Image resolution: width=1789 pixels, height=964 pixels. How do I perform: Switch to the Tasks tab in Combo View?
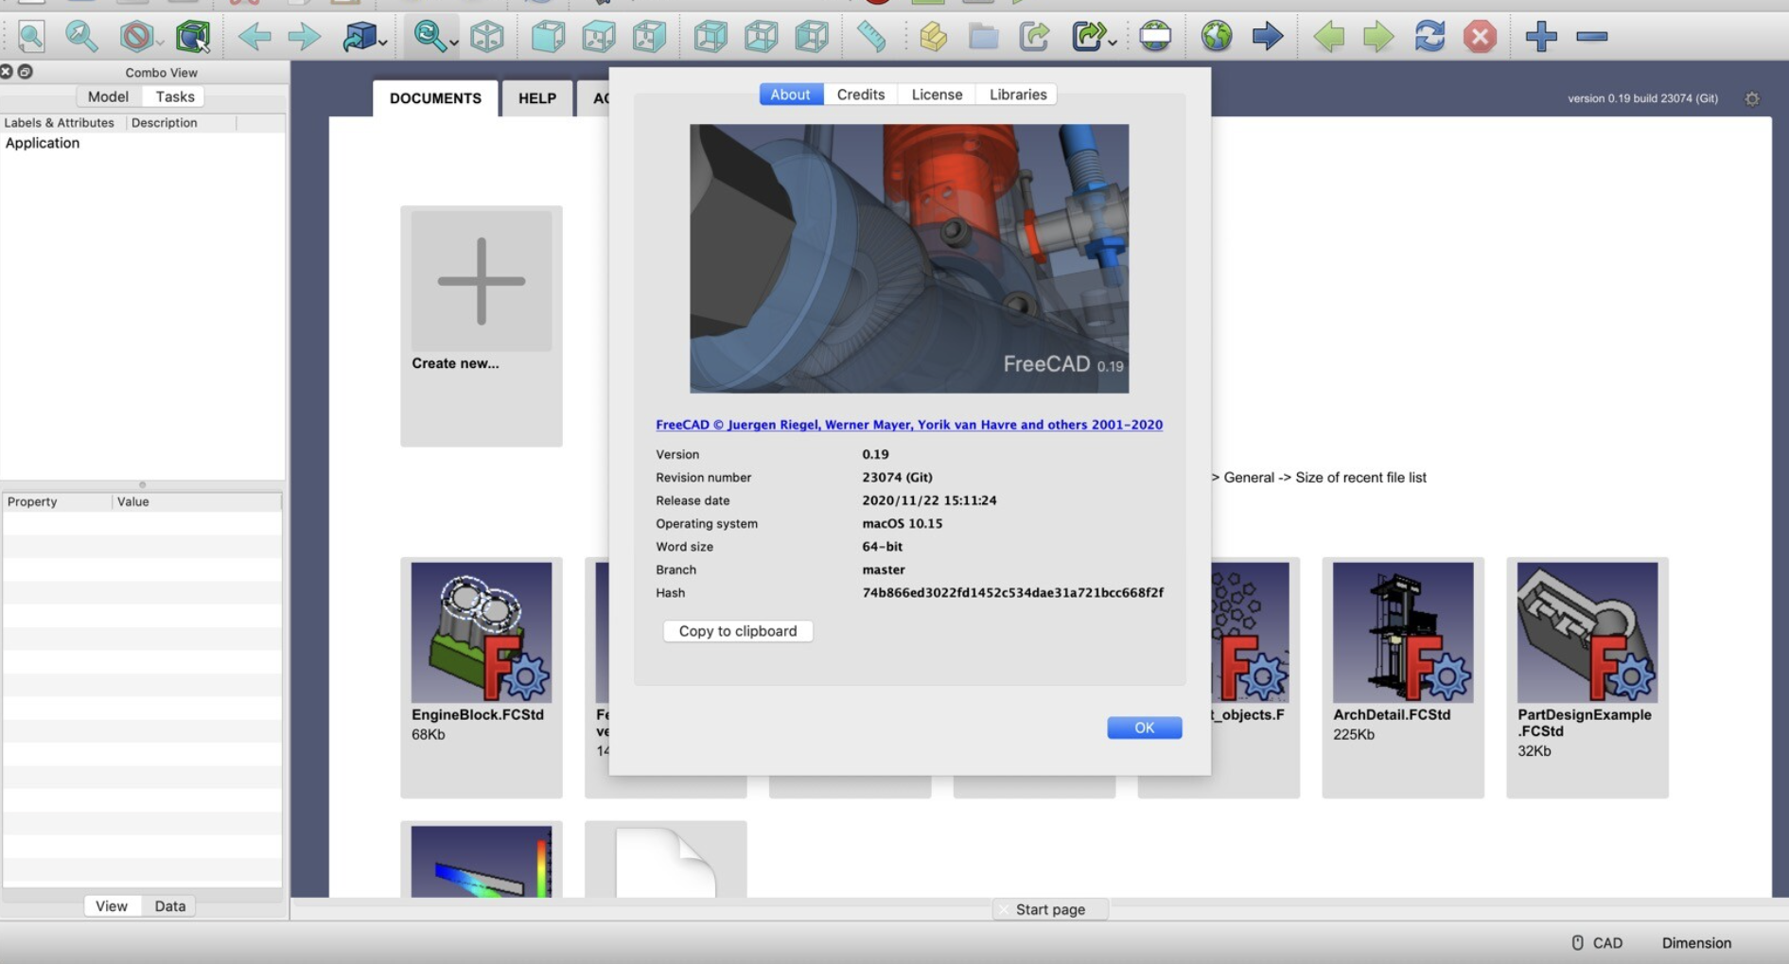point(173,96)
